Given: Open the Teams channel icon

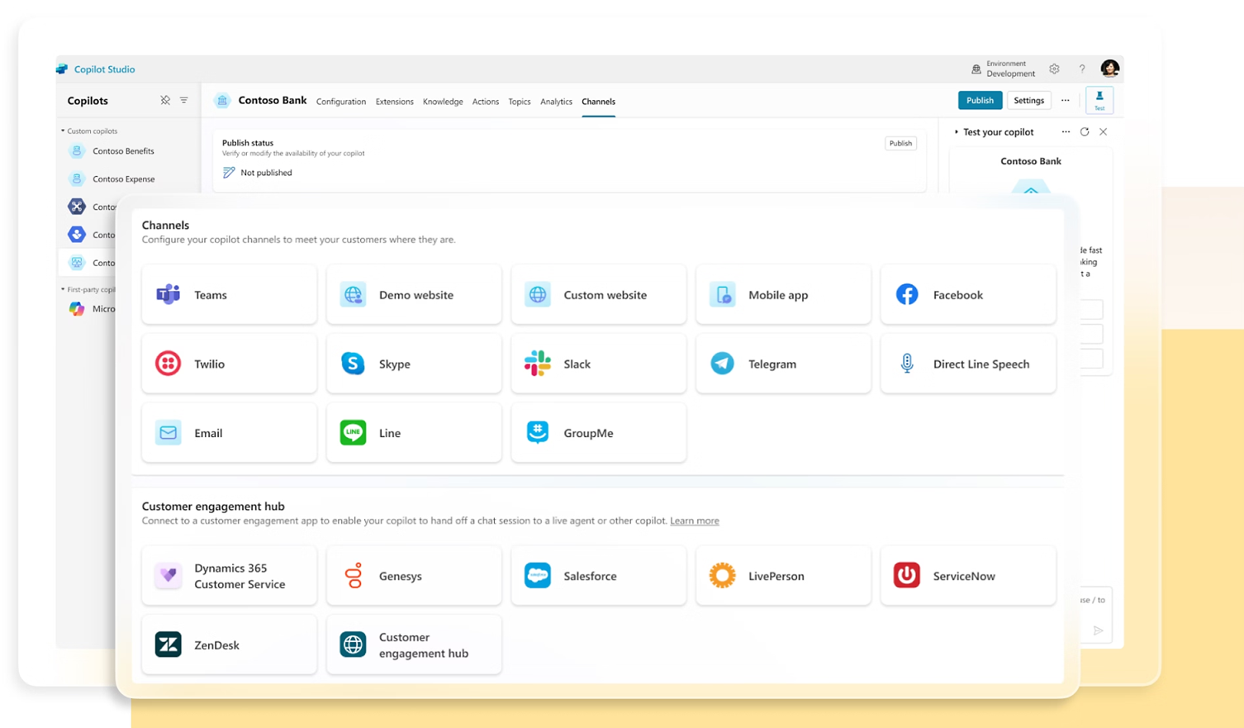Looking at the screenshot, I should click(169, 294).
